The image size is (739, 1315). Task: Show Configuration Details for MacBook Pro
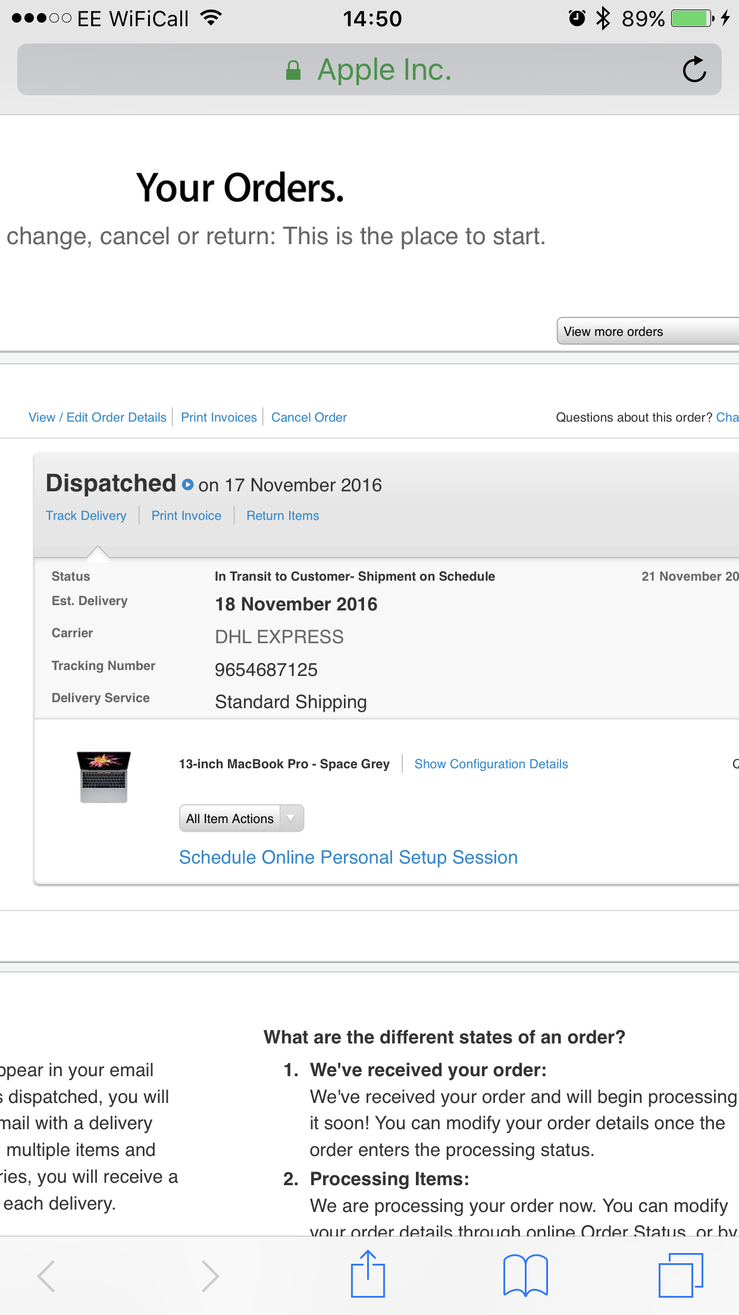click(x=491, y=764)
